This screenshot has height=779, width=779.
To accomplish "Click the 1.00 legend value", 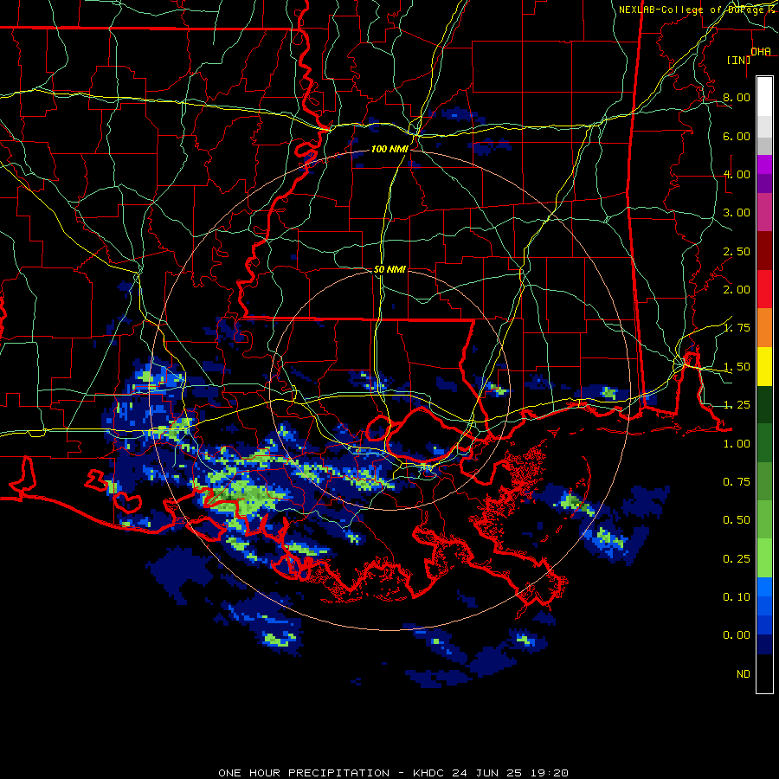I will click(x=737, y=444).
